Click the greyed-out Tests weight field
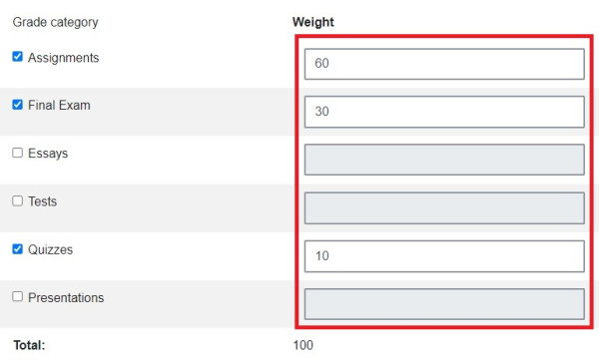 coord(444,207)
